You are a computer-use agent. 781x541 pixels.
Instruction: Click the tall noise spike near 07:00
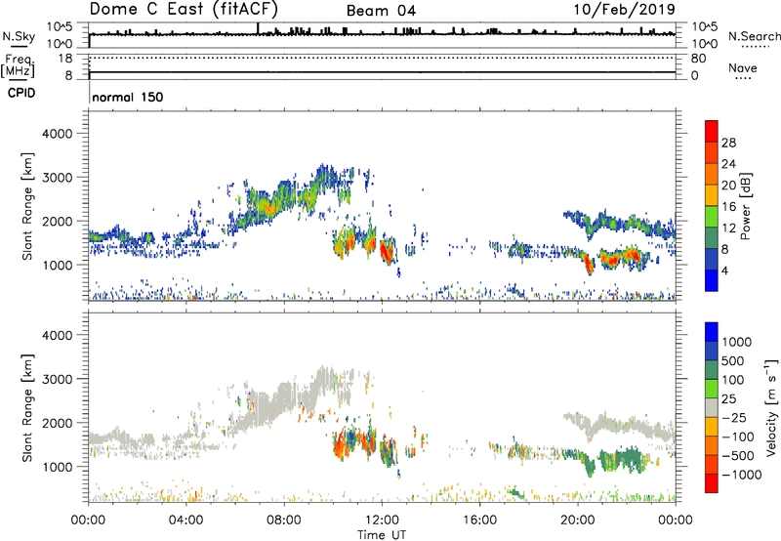(x=258, y=29)
